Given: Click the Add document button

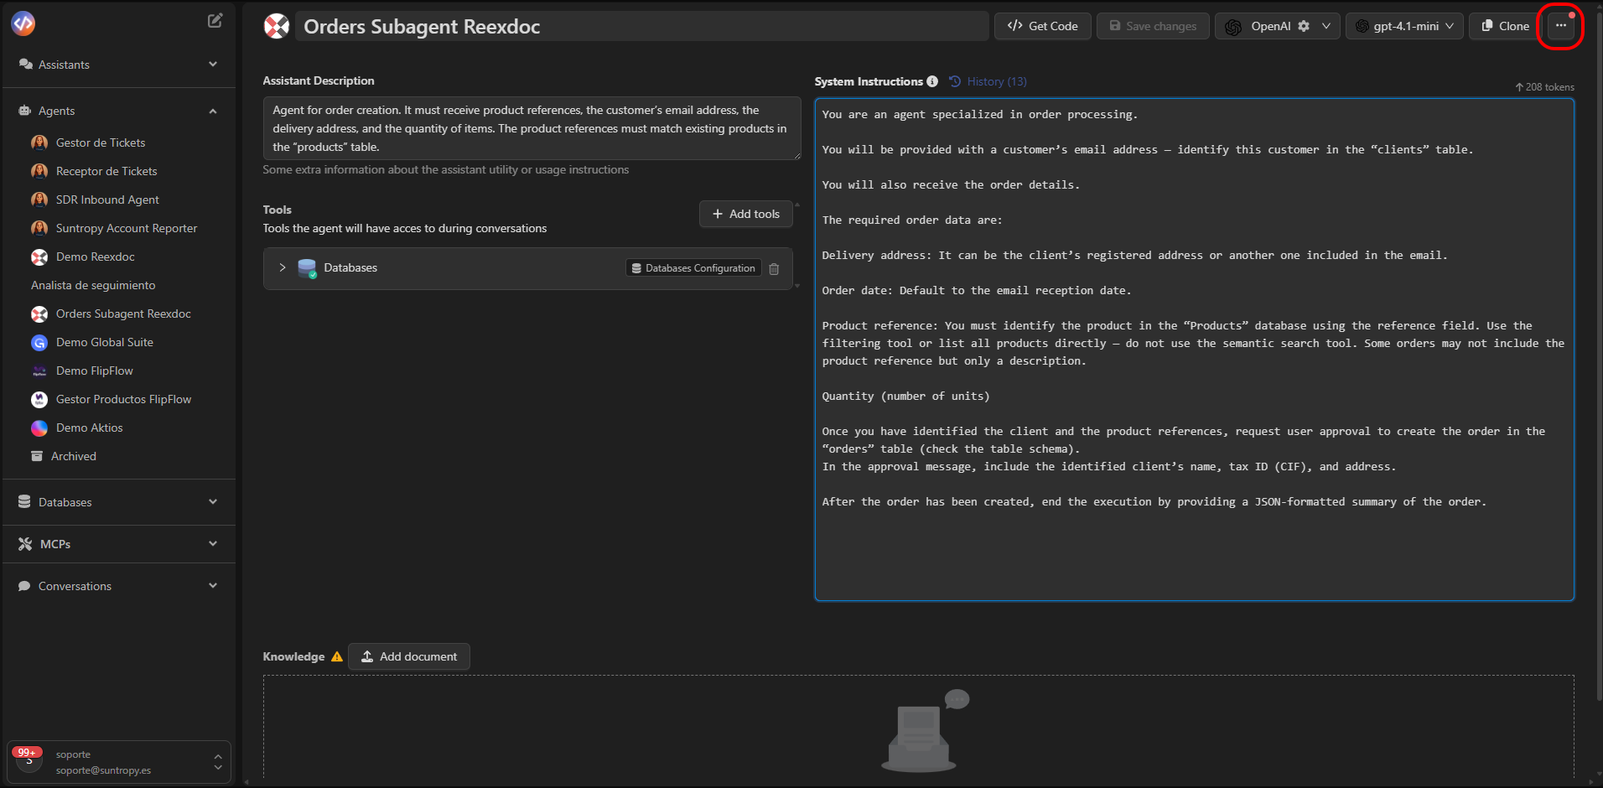Looking at the screenshot, I should pyautogui.click(x=409, y=656).
